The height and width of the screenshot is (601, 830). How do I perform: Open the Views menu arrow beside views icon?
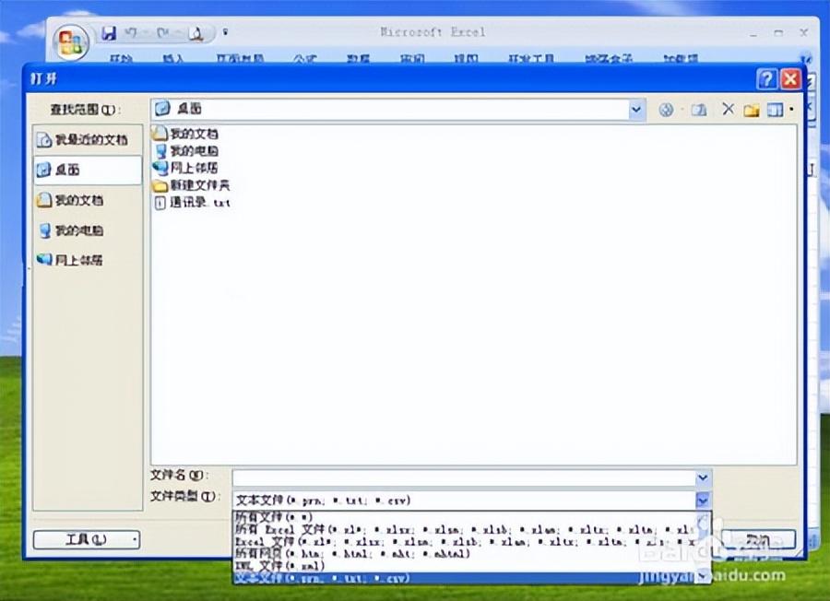pos(791,110)
